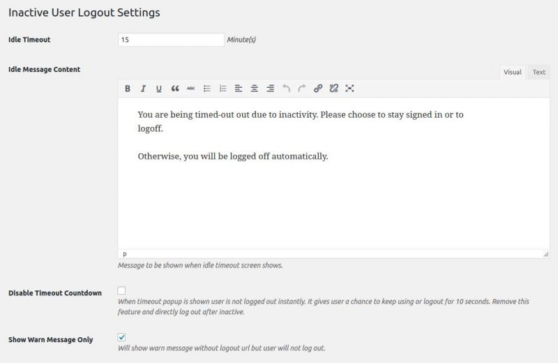Image resolution: width=558 pixels, height=363 pixels.
Task: Click the 'Minute(s)' unit text
Action: point(241,40)
